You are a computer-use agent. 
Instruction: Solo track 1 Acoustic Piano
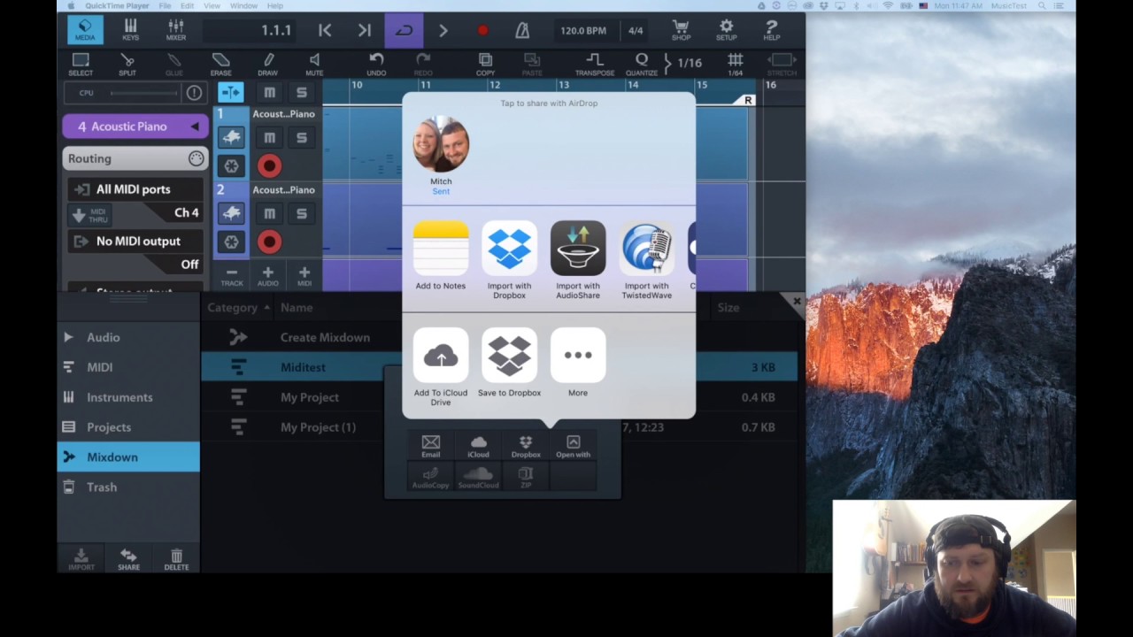tap(301, 137)
